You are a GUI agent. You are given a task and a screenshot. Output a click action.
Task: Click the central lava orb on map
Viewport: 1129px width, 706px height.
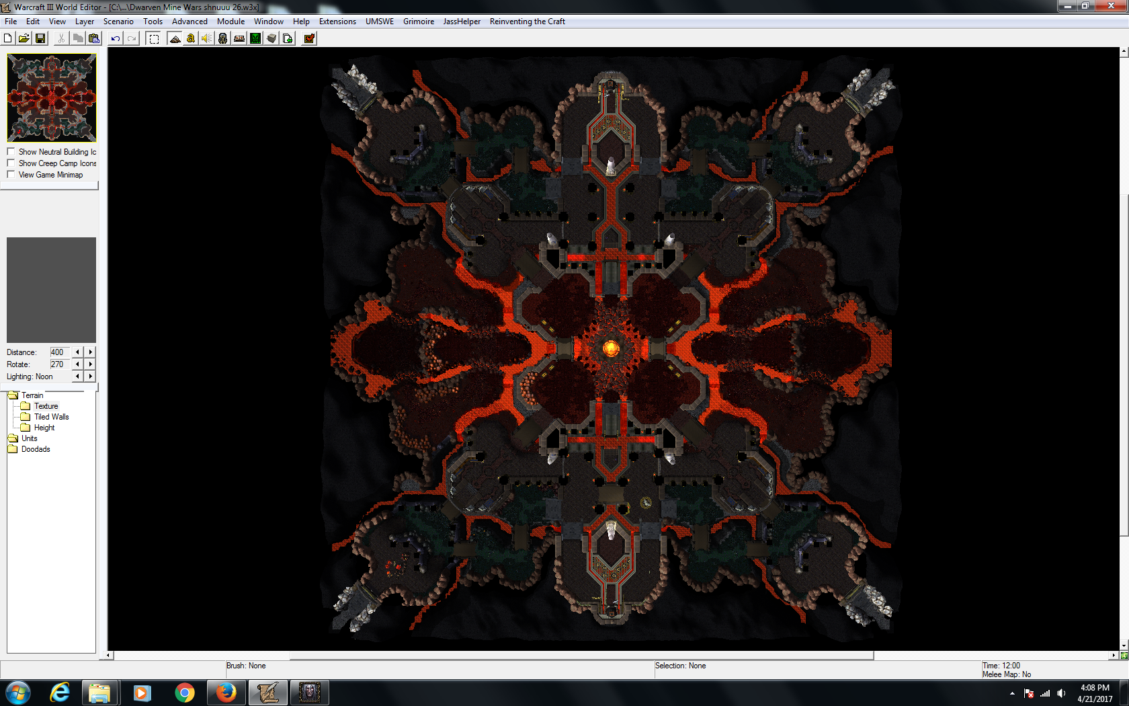click(x=611, y=348)
